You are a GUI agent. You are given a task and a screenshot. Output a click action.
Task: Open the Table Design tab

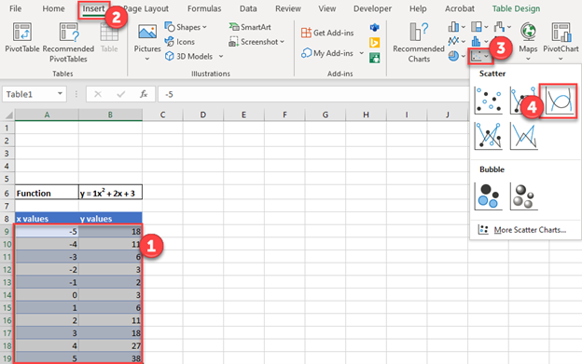516,8
